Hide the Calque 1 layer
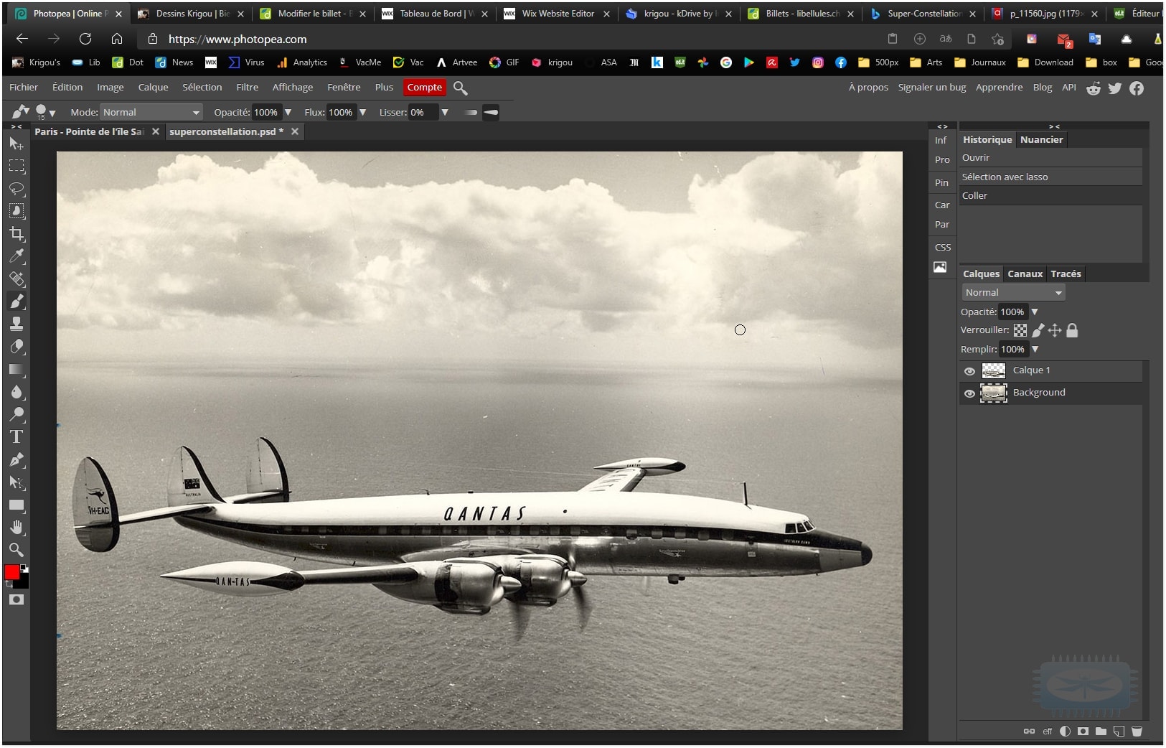The height and width of the screenshot is (748, 1166). tap(969, 371)
